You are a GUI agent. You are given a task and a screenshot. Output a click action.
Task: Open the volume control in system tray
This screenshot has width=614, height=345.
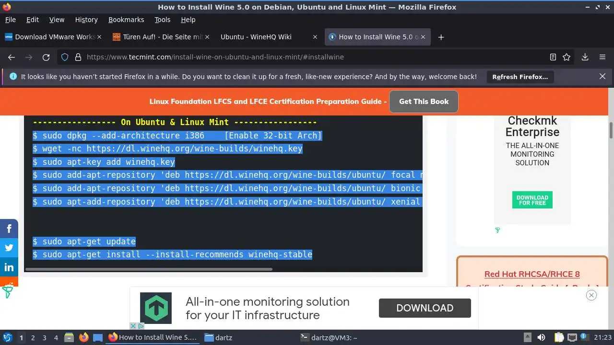click(541, 337)
